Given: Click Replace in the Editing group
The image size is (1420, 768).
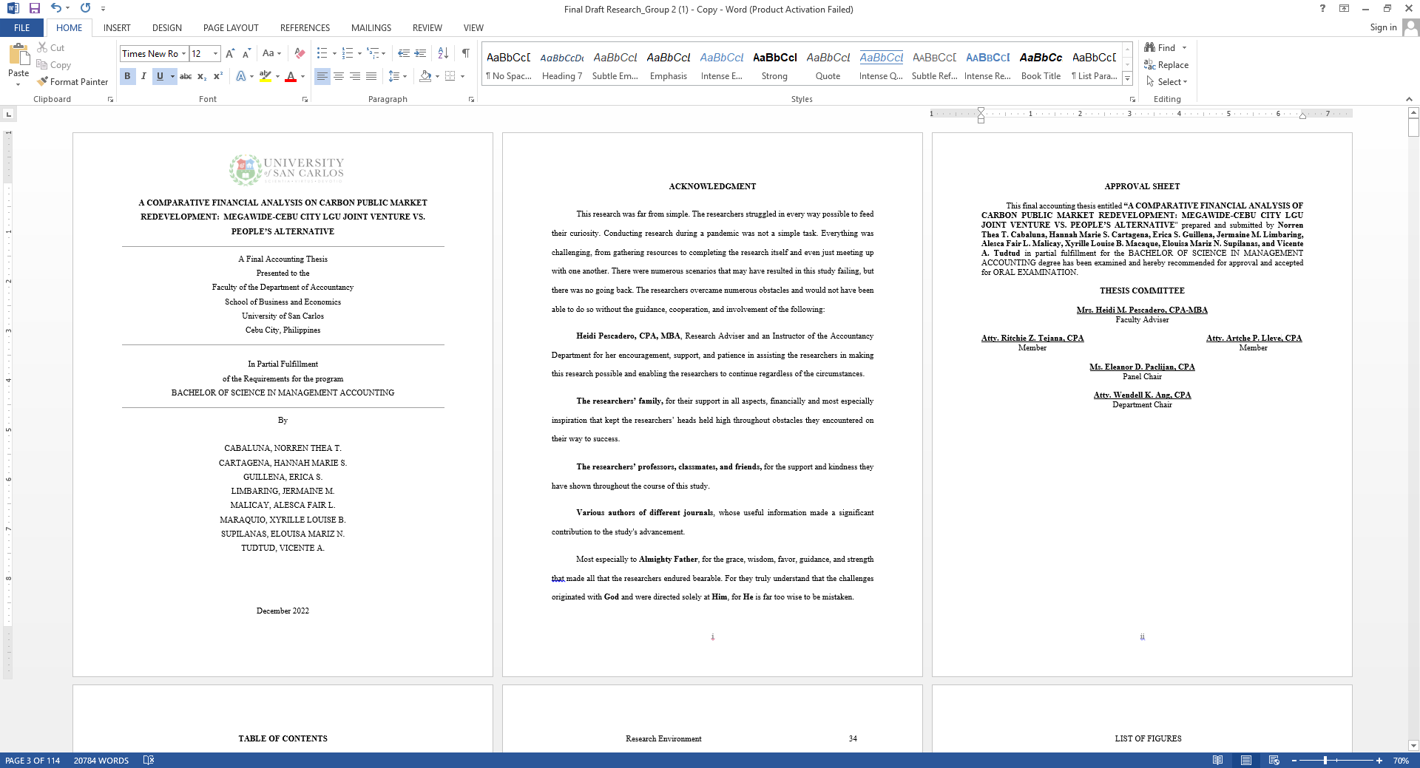Looking at the screenshot, I should [x=1166, y=65].
